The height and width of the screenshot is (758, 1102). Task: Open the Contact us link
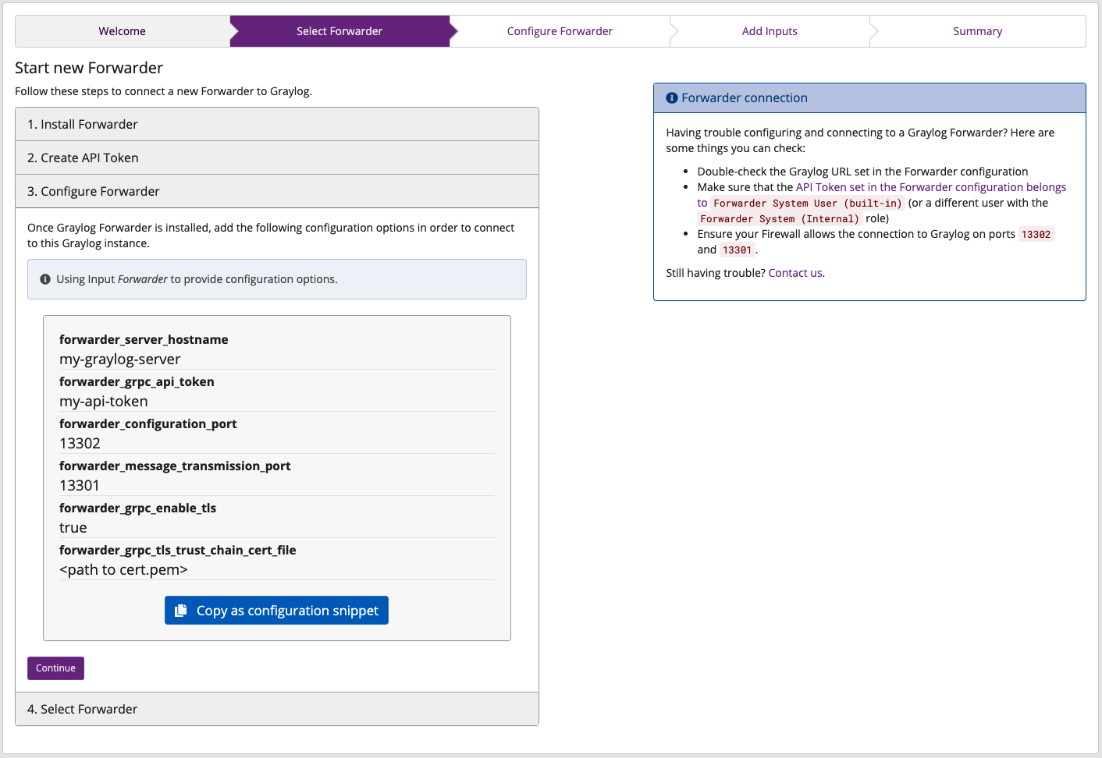794,272
